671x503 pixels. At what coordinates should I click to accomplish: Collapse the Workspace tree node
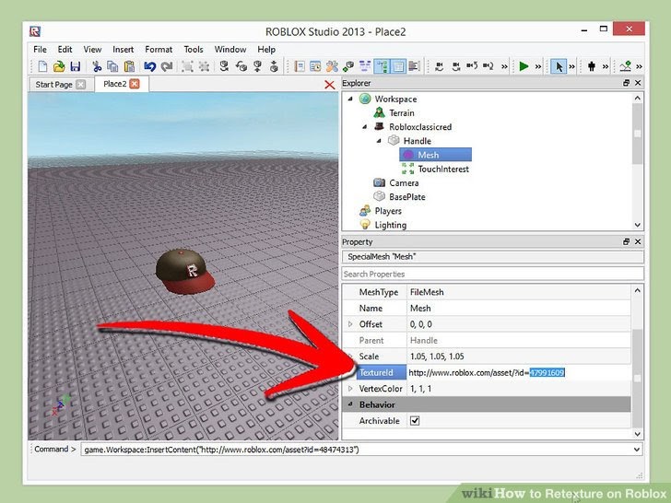click(350, 99)
